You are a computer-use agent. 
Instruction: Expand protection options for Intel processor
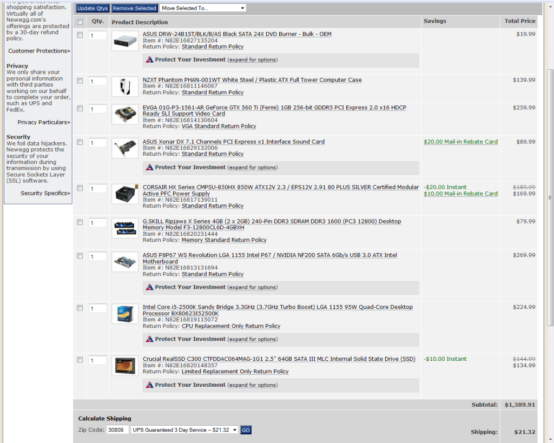click(253, 339)
